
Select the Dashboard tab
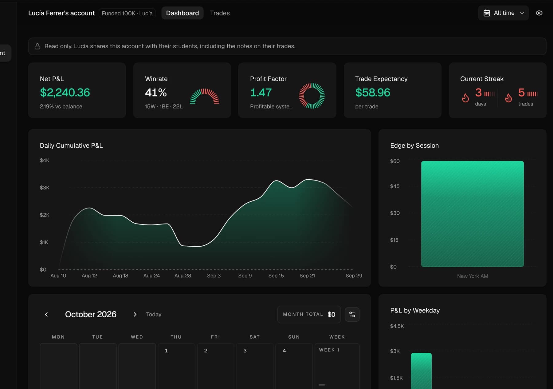182,13
